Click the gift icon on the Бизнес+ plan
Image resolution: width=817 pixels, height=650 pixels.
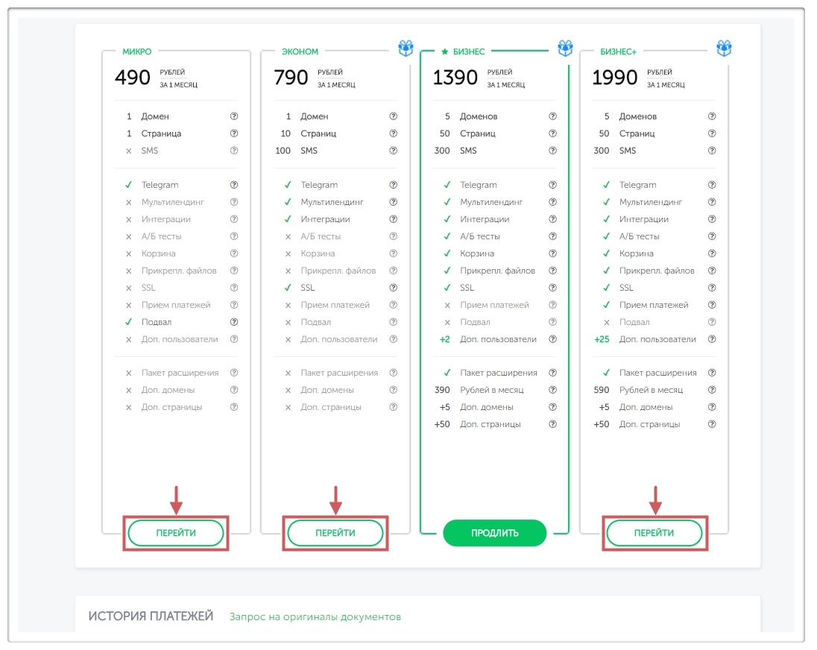pyautogui.click(x=724, y=49)
